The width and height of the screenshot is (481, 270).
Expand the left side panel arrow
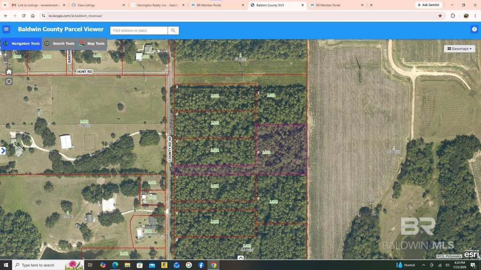[x=3, y=150]
